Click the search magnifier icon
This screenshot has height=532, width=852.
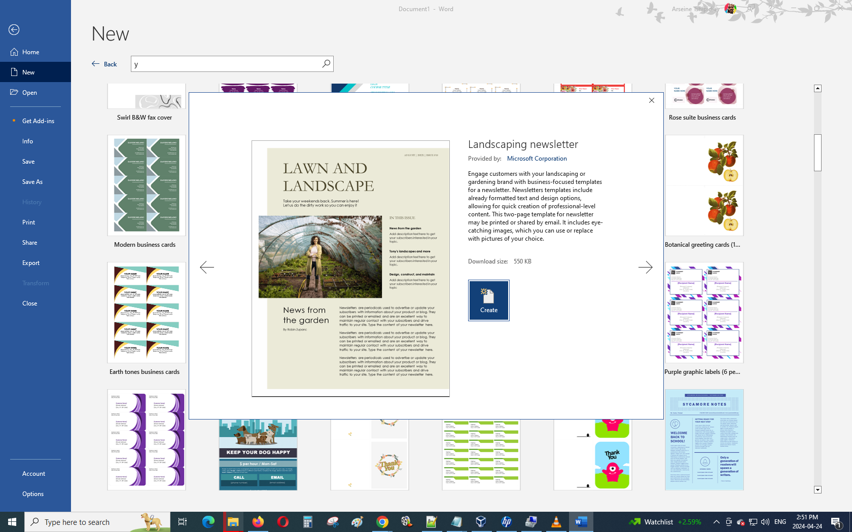point(326,64)
